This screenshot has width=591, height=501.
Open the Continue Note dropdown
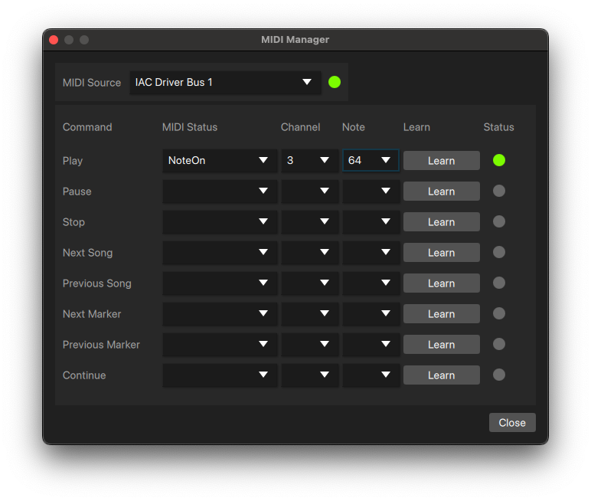click(371, 375)
